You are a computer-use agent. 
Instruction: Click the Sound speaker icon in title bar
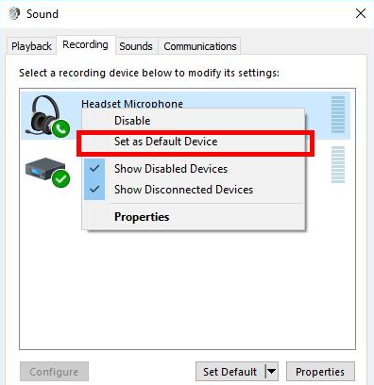(x=14, y=13)
